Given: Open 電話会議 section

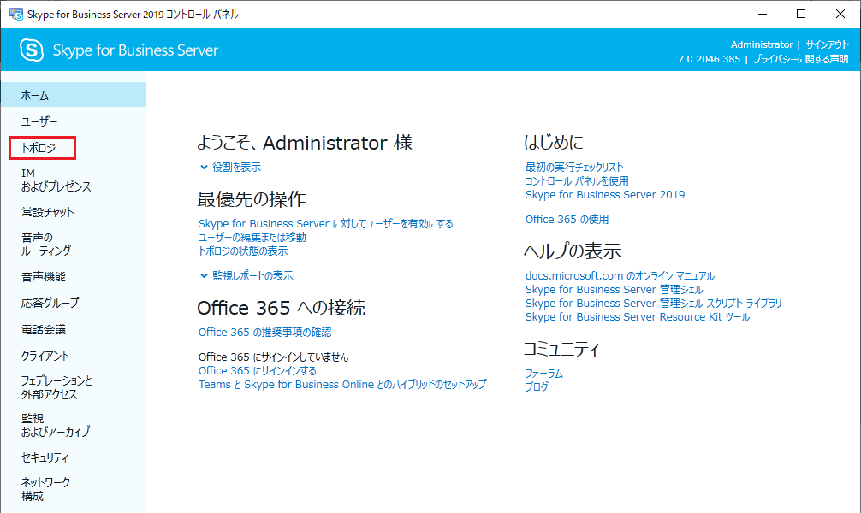Looking at the screenshot, I should click(x=44, y=330).
